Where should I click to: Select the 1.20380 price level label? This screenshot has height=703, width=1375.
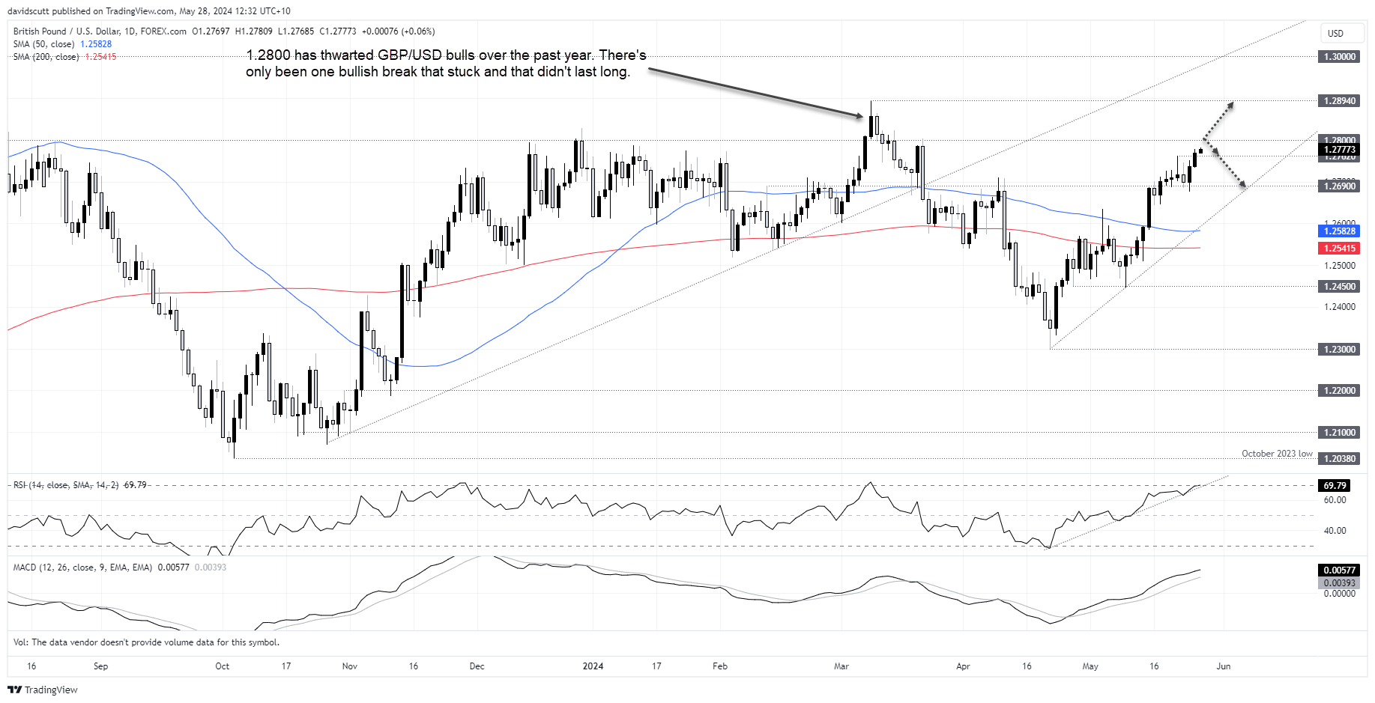(x=1339, y=459)
